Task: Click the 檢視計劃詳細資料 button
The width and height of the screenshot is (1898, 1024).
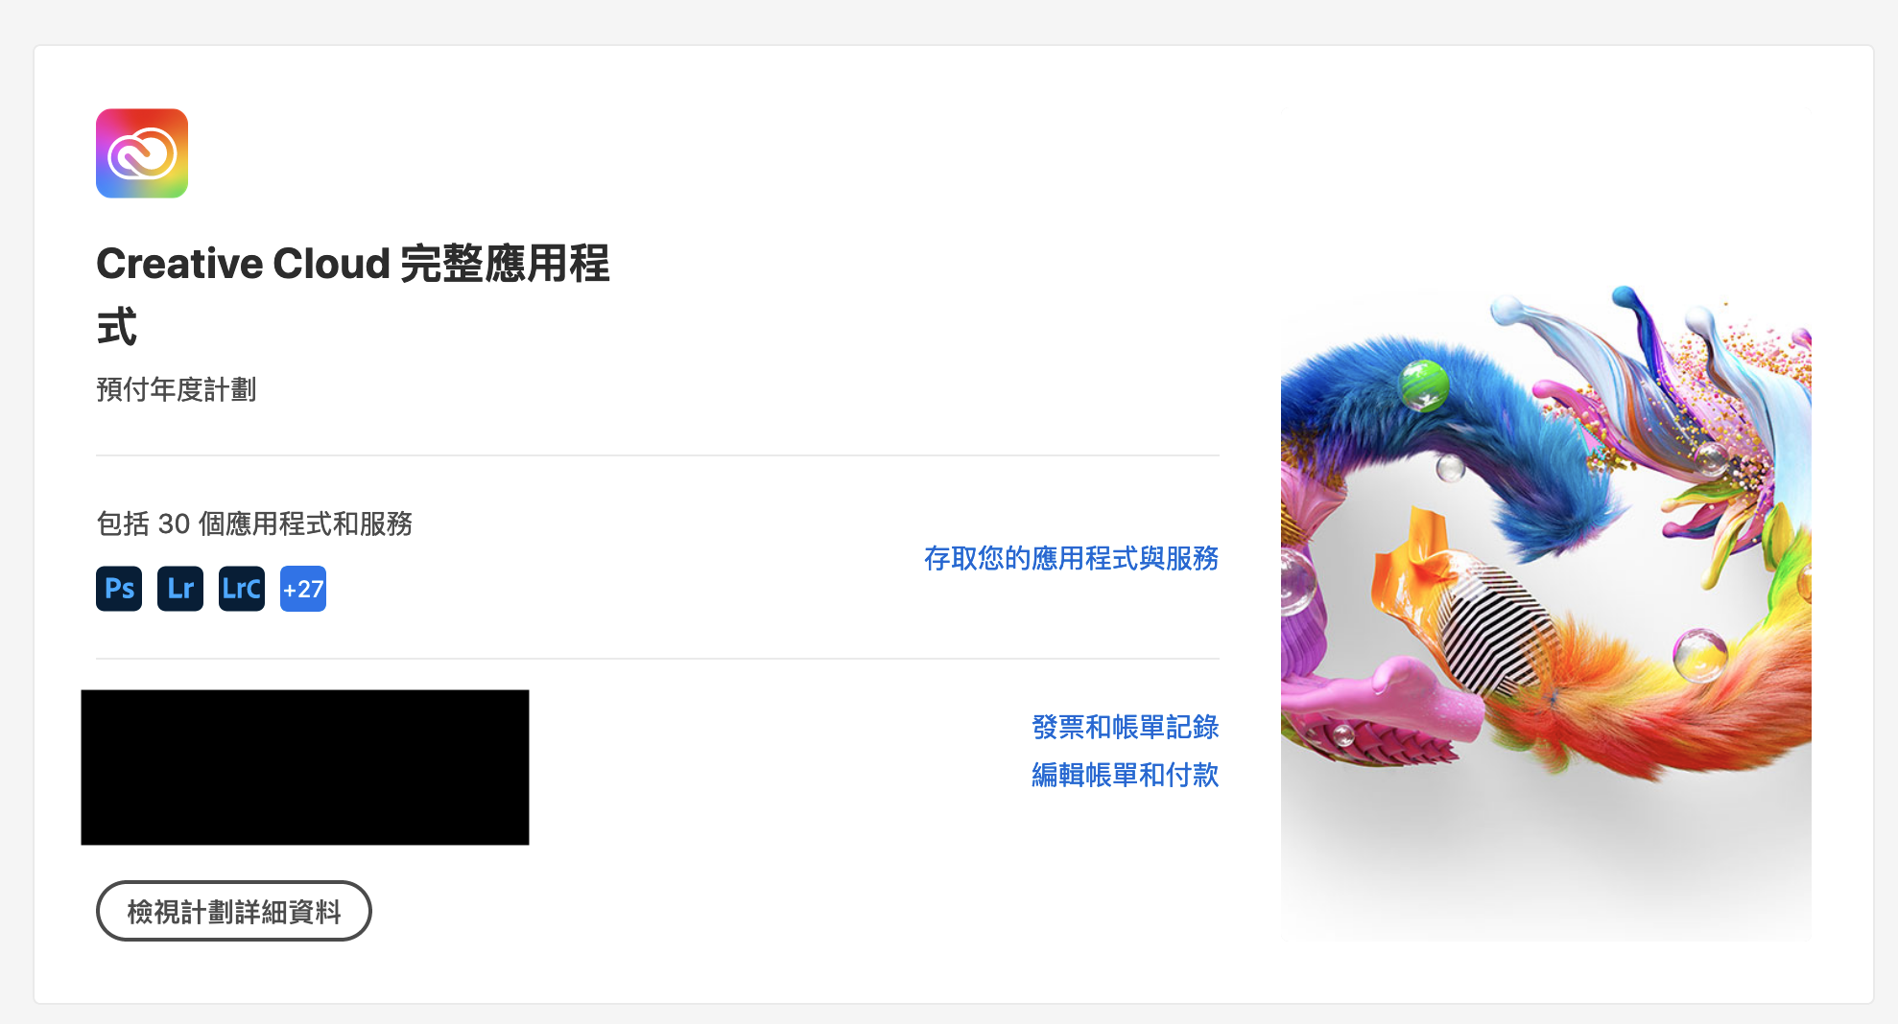Action: coord(234,911)
